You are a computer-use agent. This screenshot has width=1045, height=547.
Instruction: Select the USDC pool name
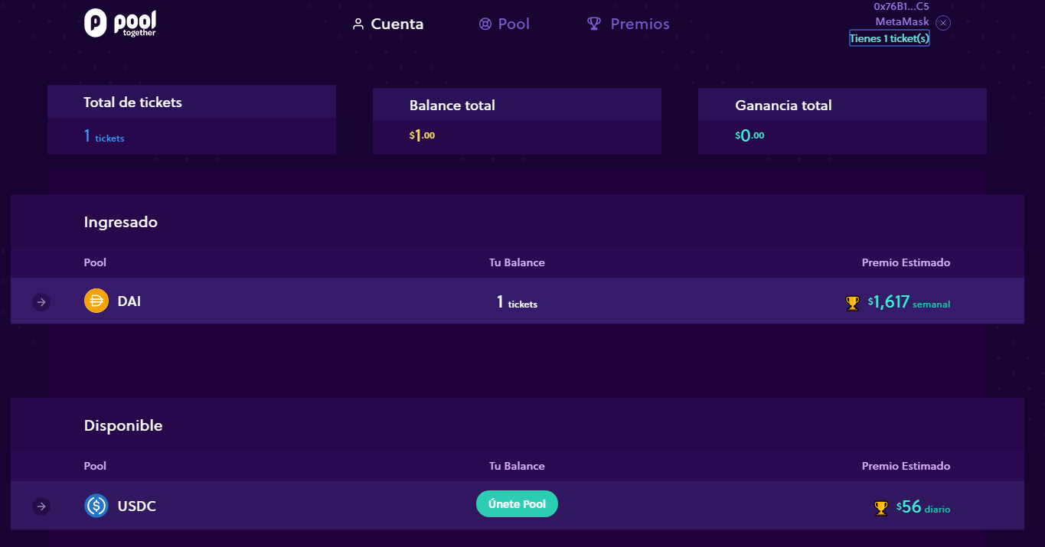(x=137, y=506)
